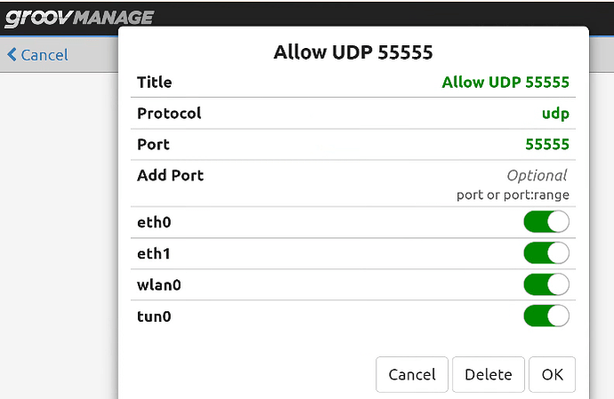Click the Protocol row label

[169, 114]
